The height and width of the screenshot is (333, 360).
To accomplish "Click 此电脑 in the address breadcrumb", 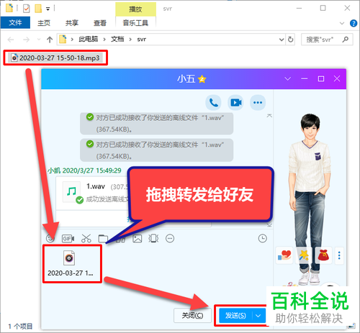I will tap(89, 40).
